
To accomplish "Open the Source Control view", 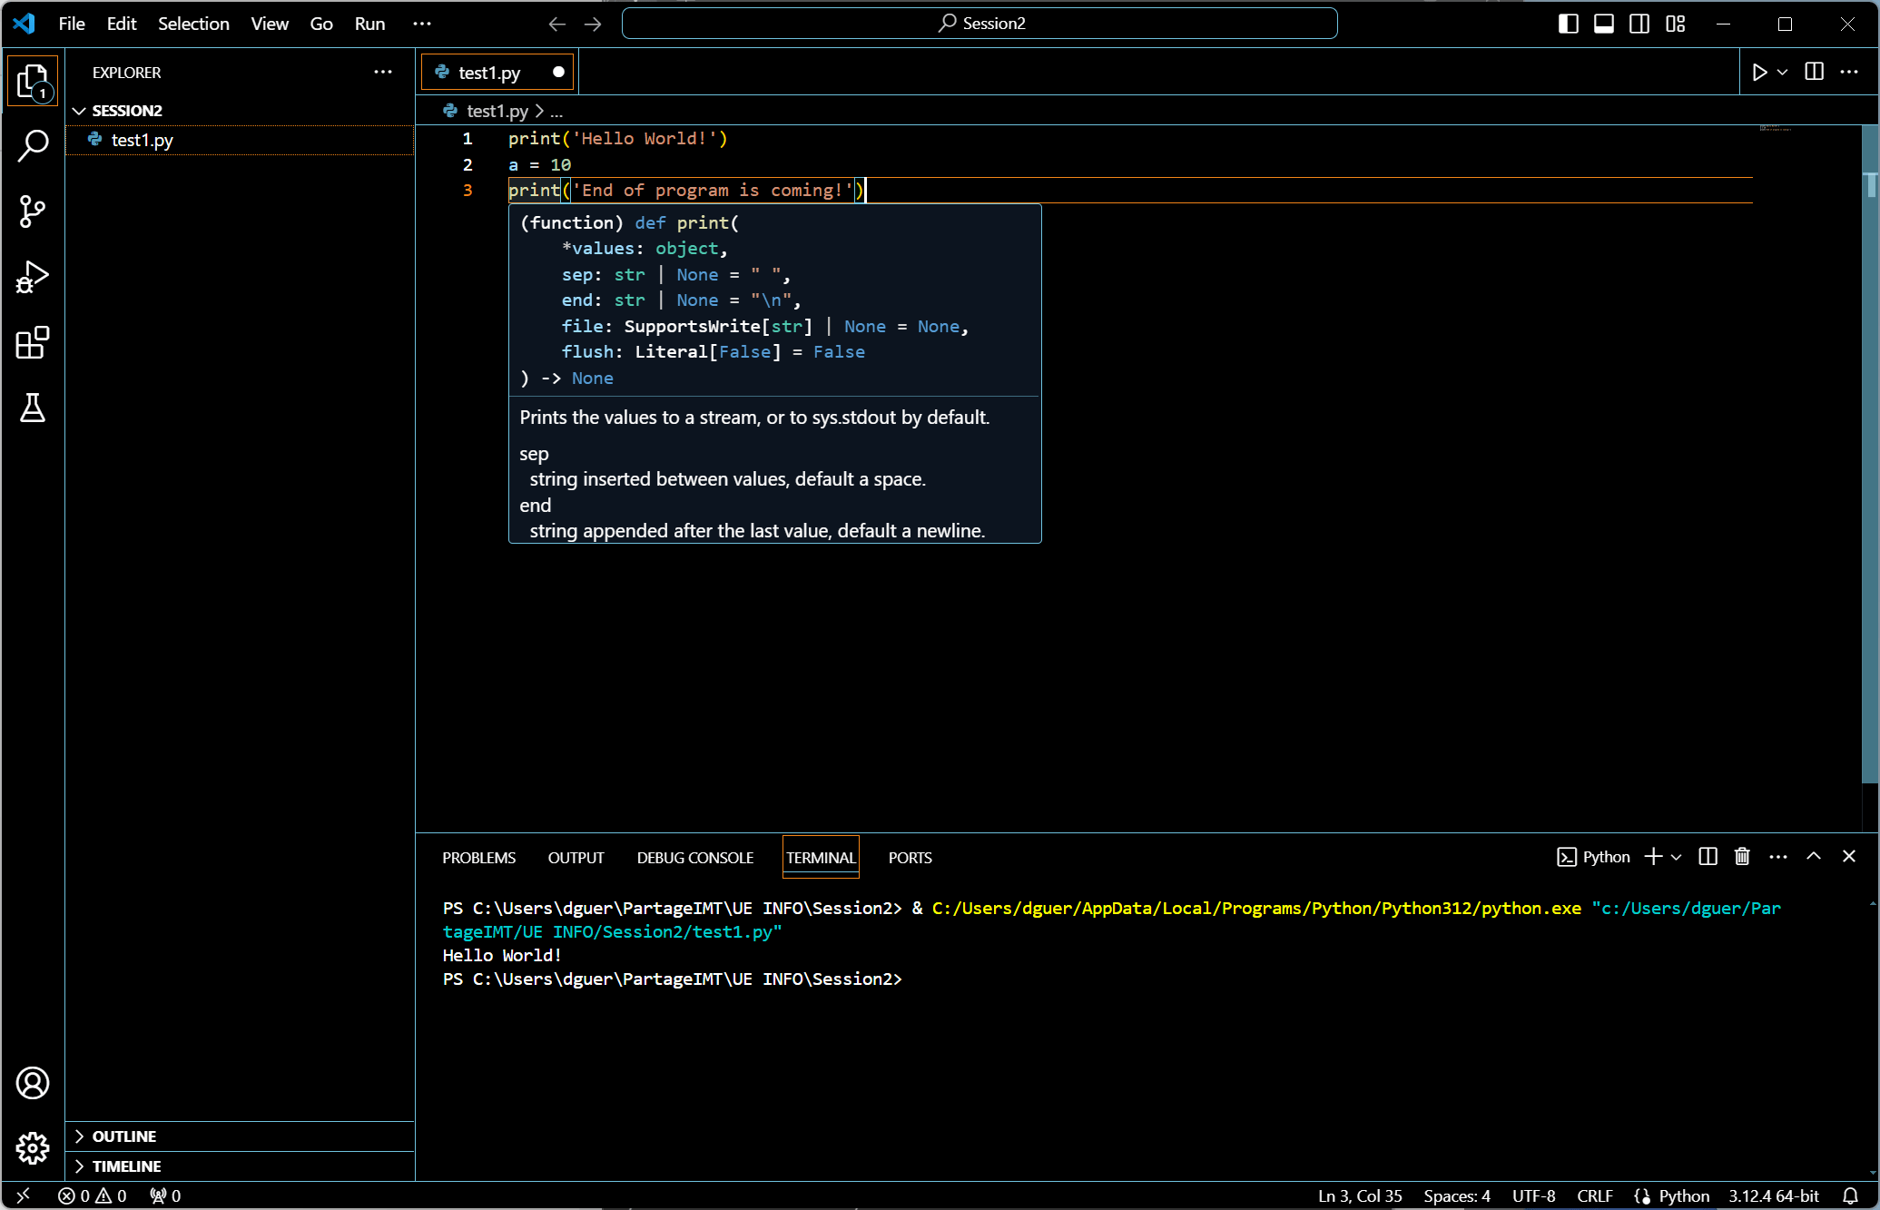I will click(x=33, y=212).
